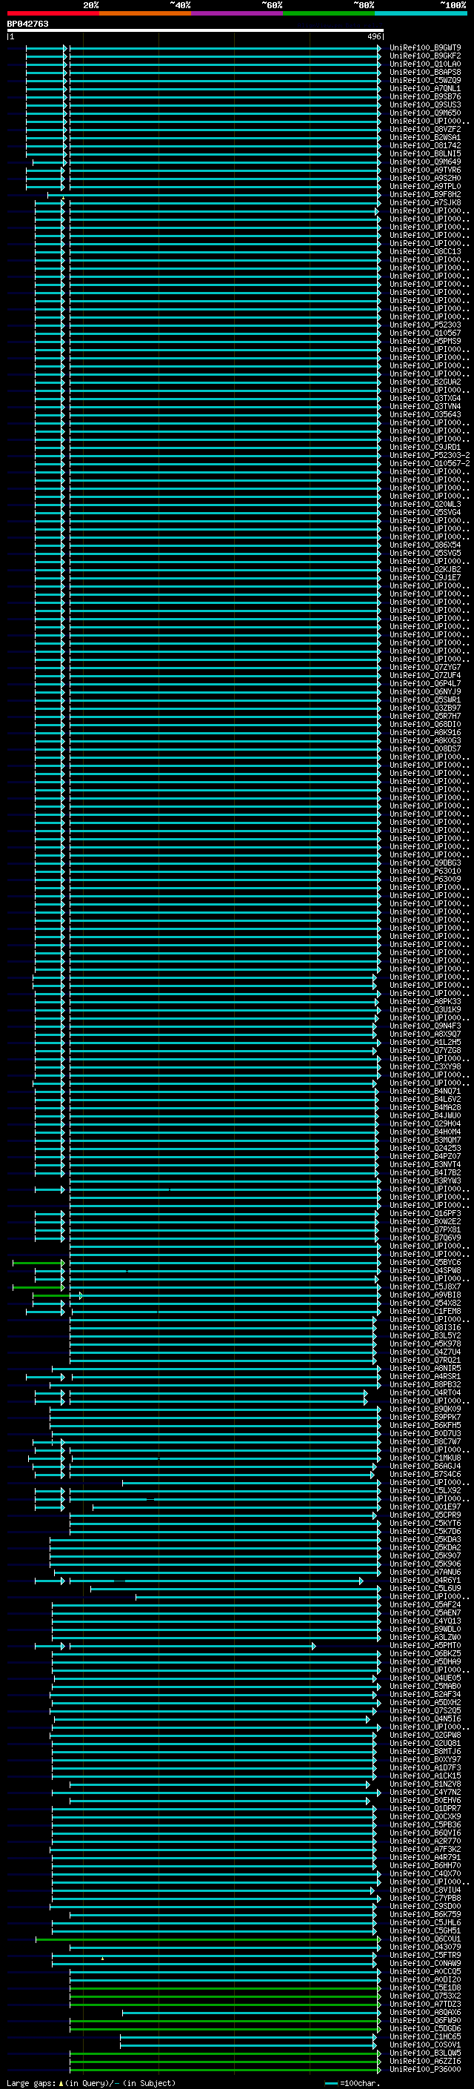Select the UniRef100_Q4R6Y1 label
The height and width of the screenshot is (2089, 474).
[x=424, y=1580]
